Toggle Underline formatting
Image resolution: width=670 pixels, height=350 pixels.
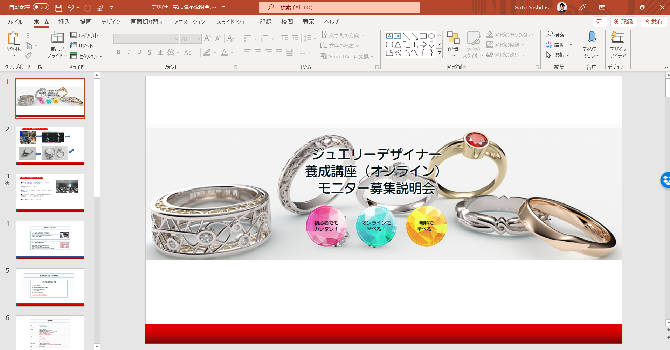click(139, 52)
